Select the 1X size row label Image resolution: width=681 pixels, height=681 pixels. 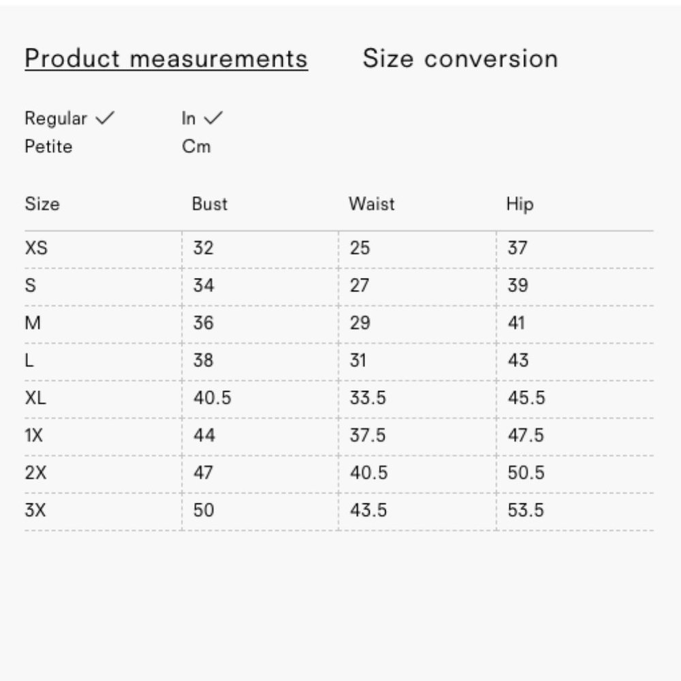click(x=33, y=435)
